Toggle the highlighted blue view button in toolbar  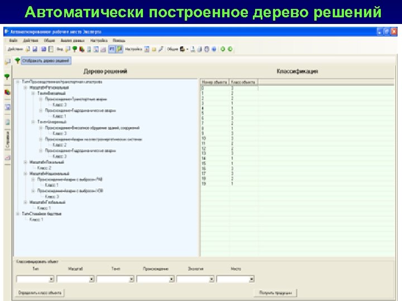[112, 49]
